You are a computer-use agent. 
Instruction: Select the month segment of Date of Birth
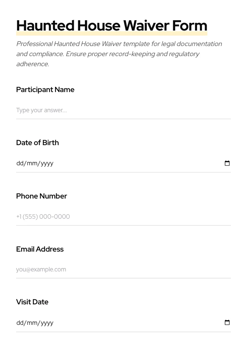click(31, 163)
